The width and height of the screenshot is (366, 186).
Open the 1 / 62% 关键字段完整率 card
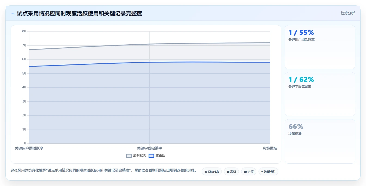pyautogui.click(x=320, y=94)
